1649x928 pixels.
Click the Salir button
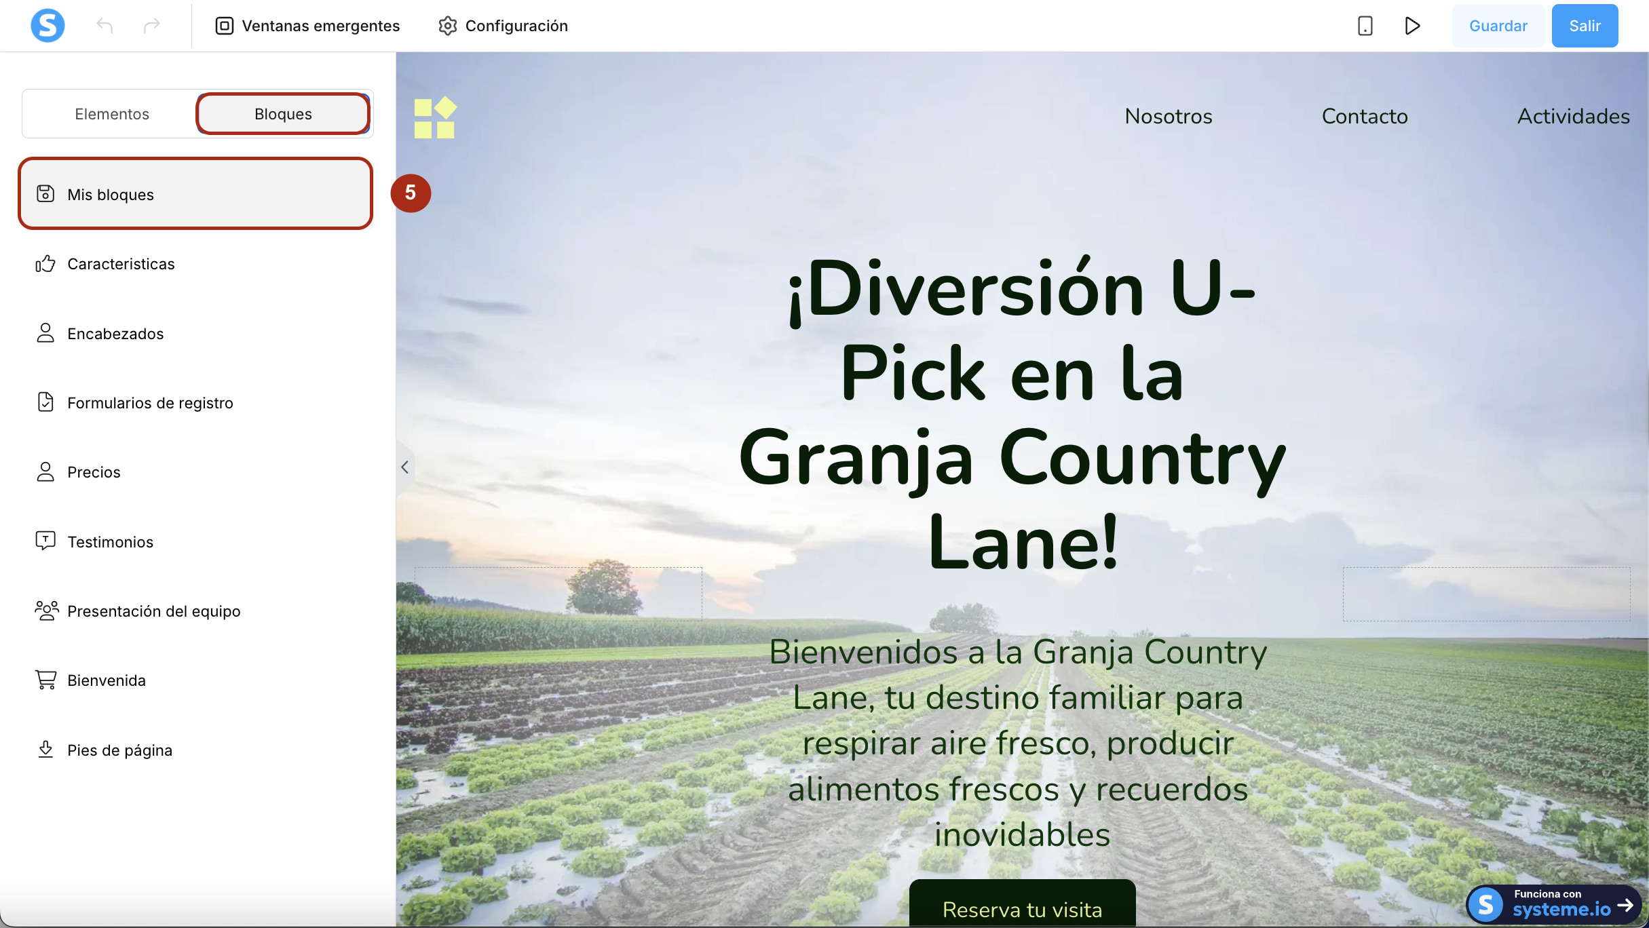tap(1585, 26)
